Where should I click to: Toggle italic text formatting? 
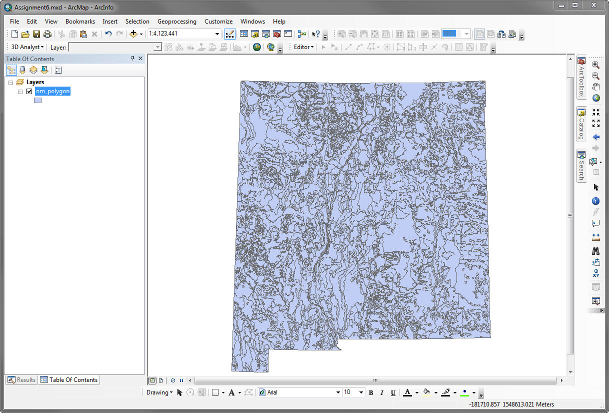(x=382, y=392)
